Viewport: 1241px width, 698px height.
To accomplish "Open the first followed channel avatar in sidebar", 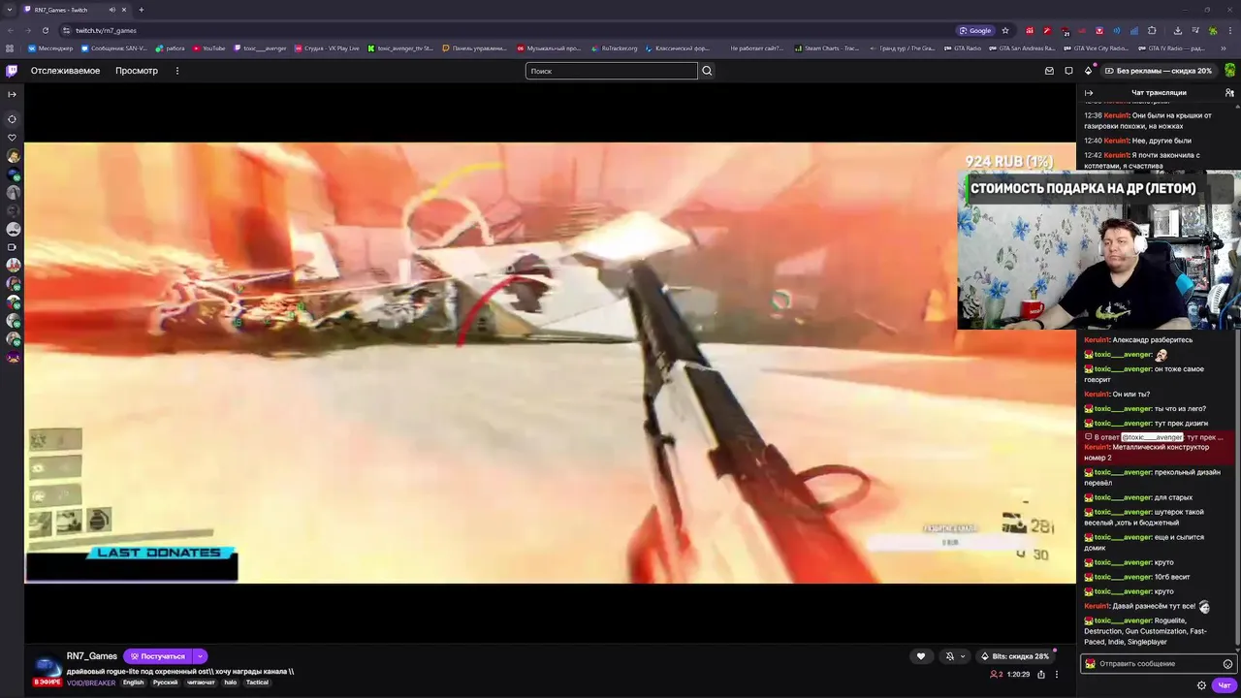I will 13,156.
